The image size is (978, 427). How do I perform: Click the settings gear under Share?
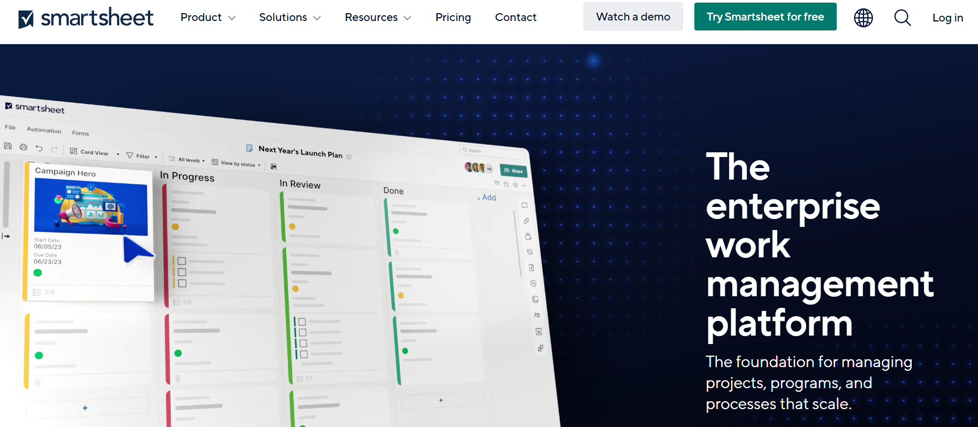tap(515, 185)
